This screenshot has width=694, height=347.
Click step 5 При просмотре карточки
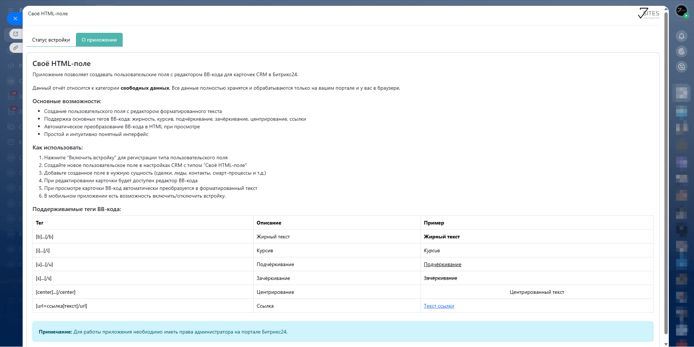pos(151,188)
